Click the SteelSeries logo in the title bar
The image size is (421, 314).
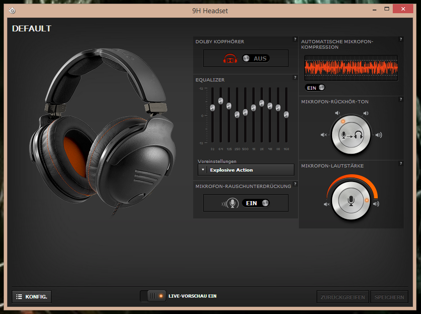point(12,11)
